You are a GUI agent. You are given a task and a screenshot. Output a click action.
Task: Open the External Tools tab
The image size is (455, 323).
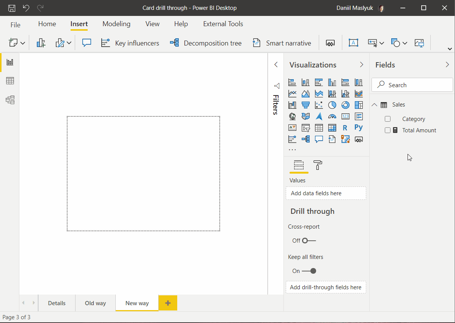(x=223, y=24)
